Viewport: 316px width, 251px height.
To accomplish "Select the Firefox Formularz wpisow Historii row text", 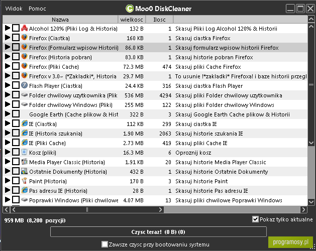I will pos(74,48).
